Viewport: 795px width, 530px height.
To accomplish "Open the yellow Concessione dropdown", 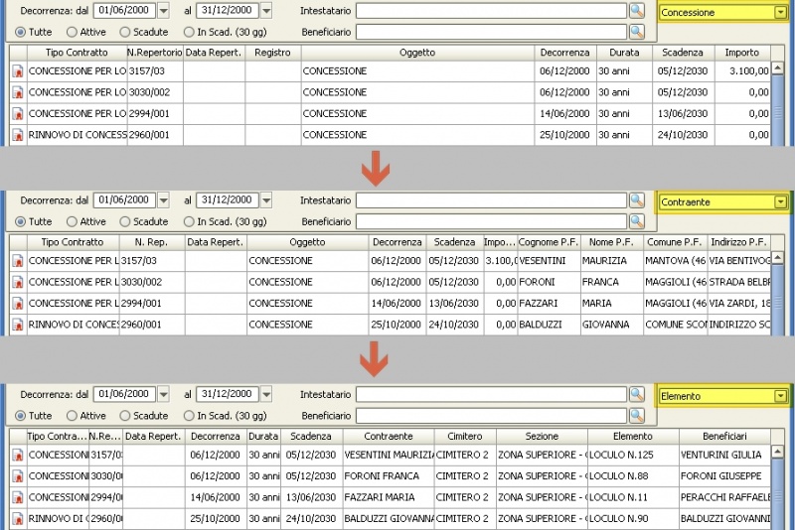I will point(780,13).
